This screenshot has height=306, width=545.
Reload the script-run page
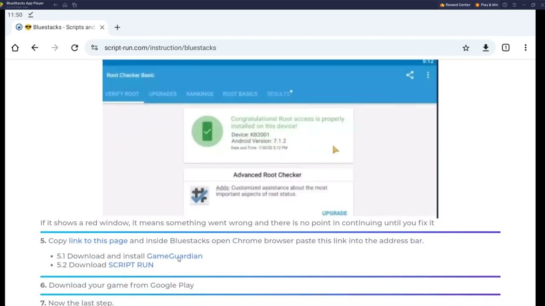(x=75, y=48)
